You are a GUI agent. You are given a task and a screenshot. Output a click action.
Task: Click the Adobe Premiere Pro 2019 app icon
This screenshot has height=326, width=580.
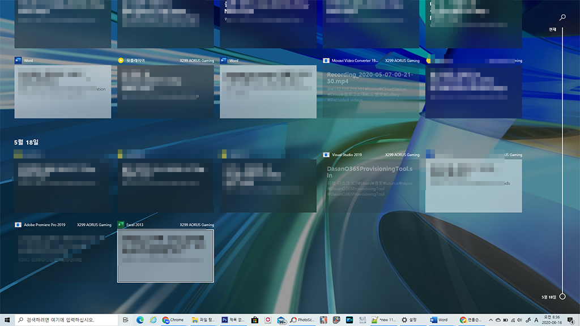18,224
